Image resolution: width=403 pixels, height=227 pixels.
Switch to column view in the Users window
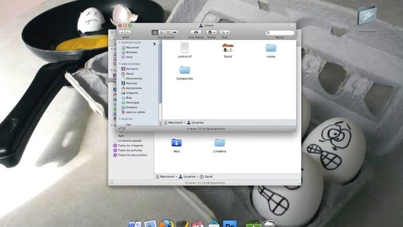[168, 32]
